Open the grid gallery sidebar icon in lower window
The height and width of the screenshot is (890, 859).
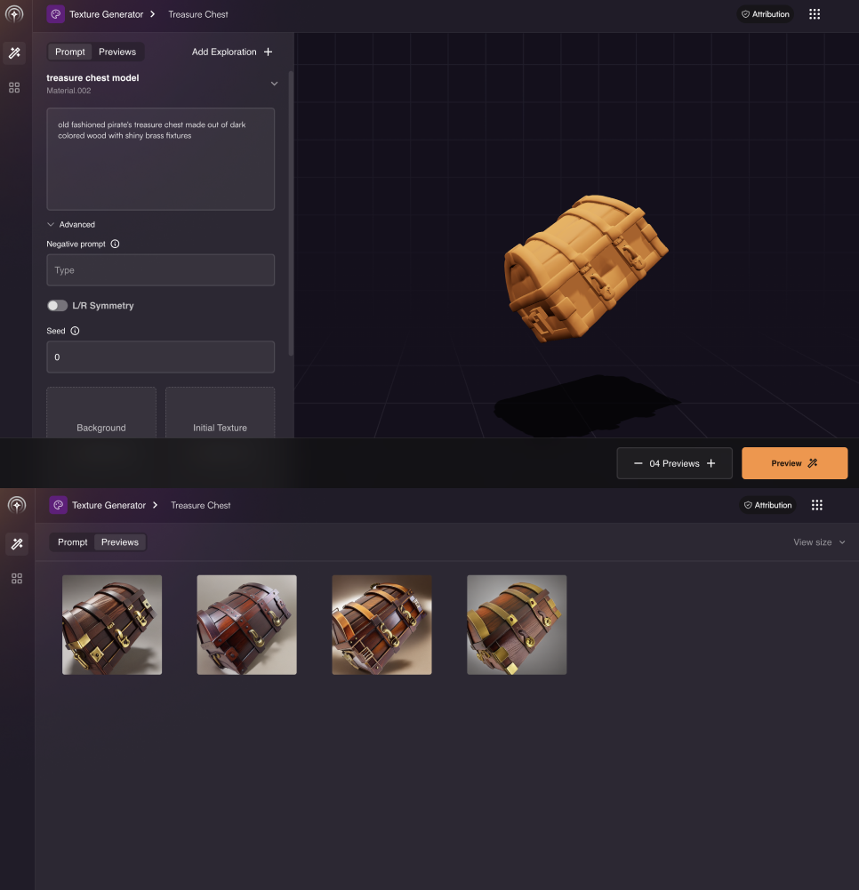17,579
